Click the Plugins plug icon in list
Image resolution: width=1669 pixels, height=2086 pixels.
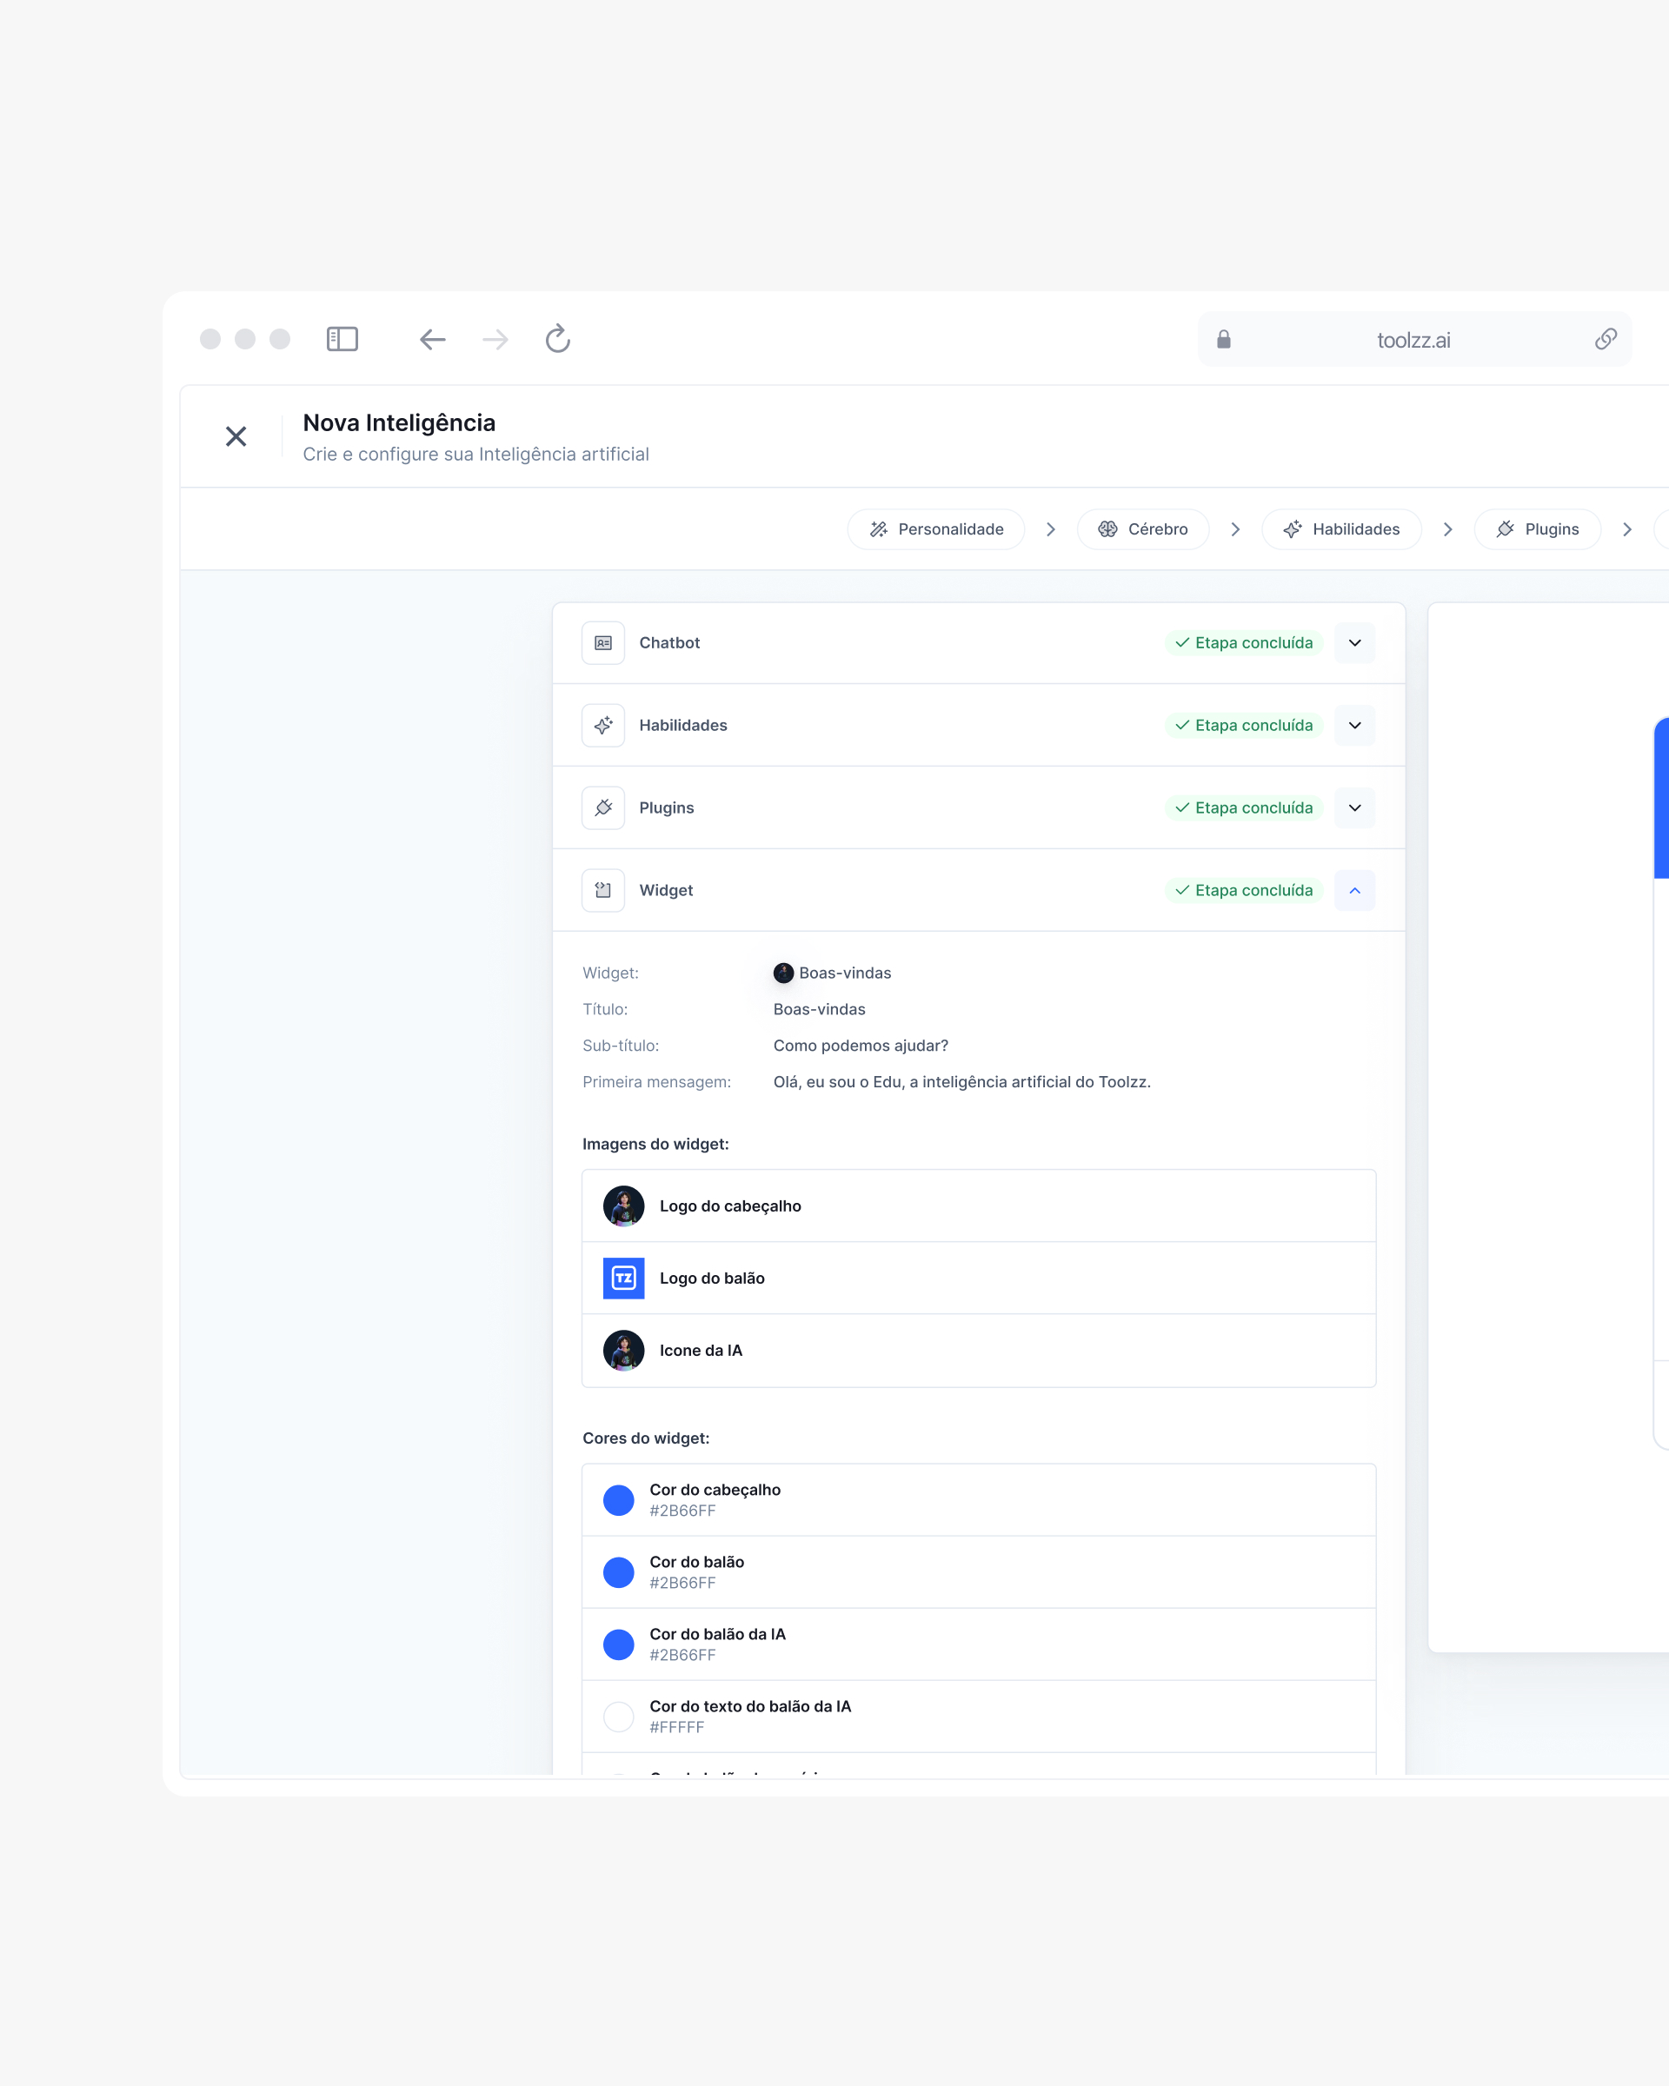(x=602, y=807)
